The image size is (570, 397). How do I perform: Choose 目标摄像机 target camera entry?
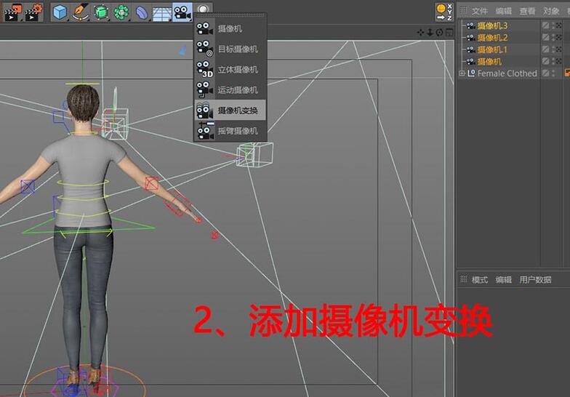pos(230,49)
